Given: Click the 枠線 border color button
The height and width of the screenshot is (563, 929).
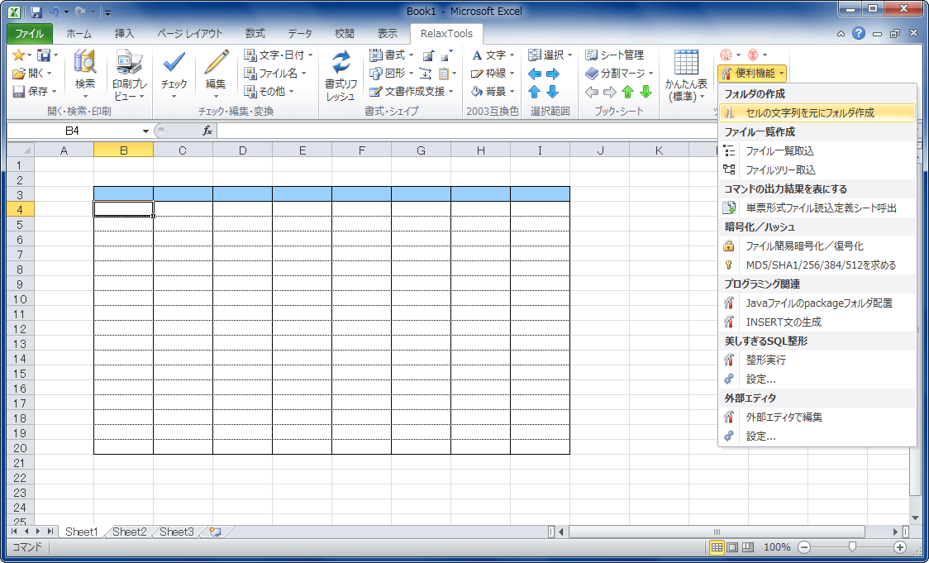Looking at the screenshot, I should [x=493, y=74].
